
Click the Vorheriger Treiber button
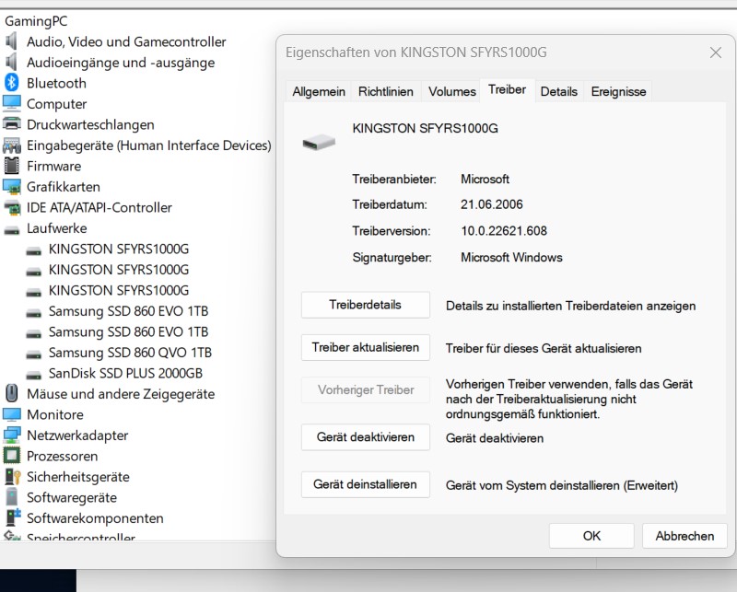365,390
